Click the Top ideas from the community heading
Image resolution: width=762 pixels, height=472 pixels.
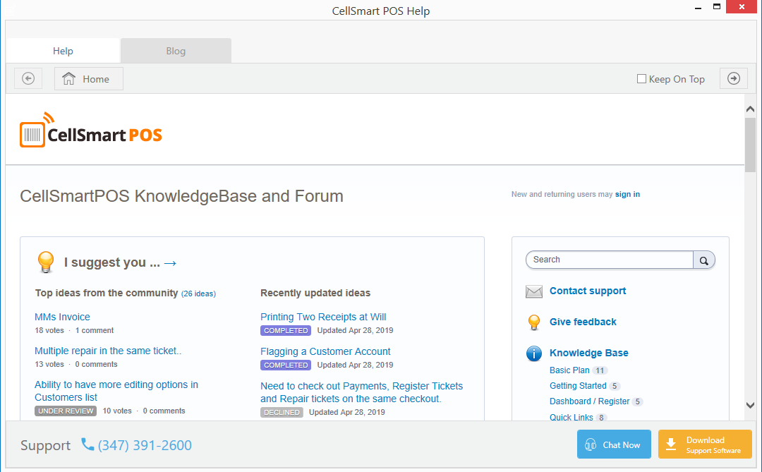tap(107, 293)
